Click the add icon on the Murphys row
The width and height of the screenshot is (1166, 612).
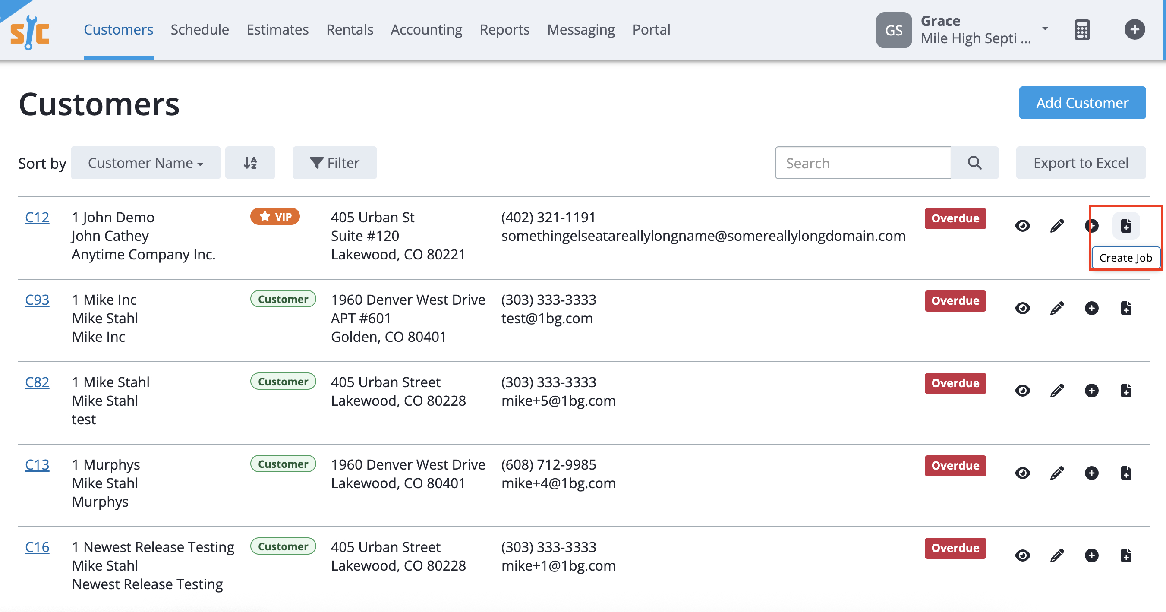(x=1092, y=473)
